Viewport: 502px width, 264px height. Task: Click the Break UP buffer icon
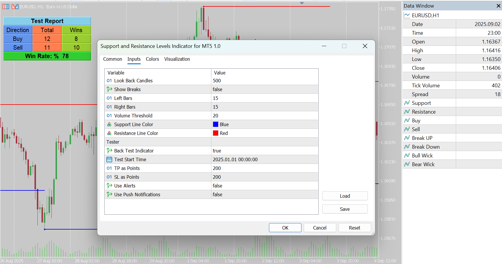[407, 138]
